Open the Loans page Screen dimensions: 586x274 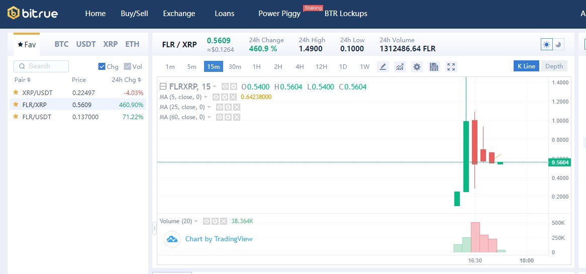point(225,14)
